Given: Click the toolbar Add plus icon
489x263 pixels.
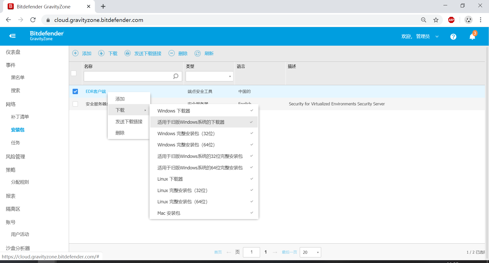Looking at the screenshot, I should click(75, 53).
